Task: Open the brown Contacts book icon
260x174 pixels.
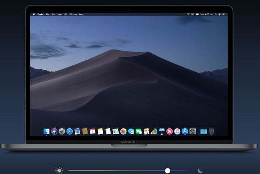Action: pyautogui.click(x=85, y=131)
